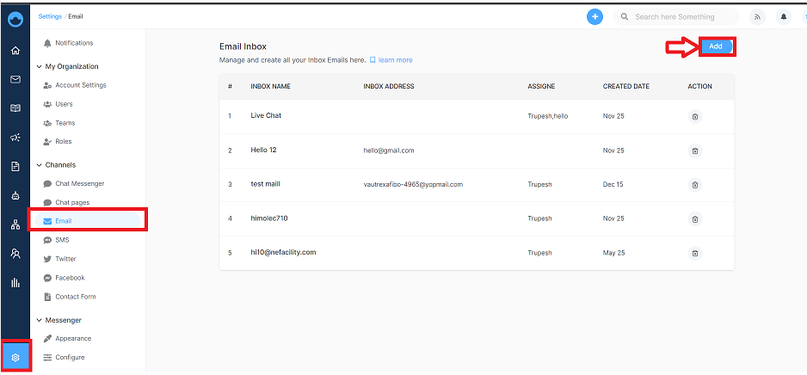Open the mail inbox icon in left rail
The image size is (807, 375).
click(15, 79)
